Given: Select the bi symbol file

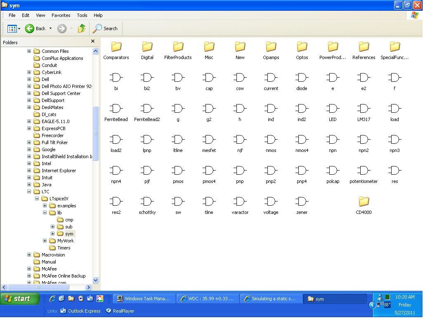Looking at the screenshot, I should coord(116,81).
